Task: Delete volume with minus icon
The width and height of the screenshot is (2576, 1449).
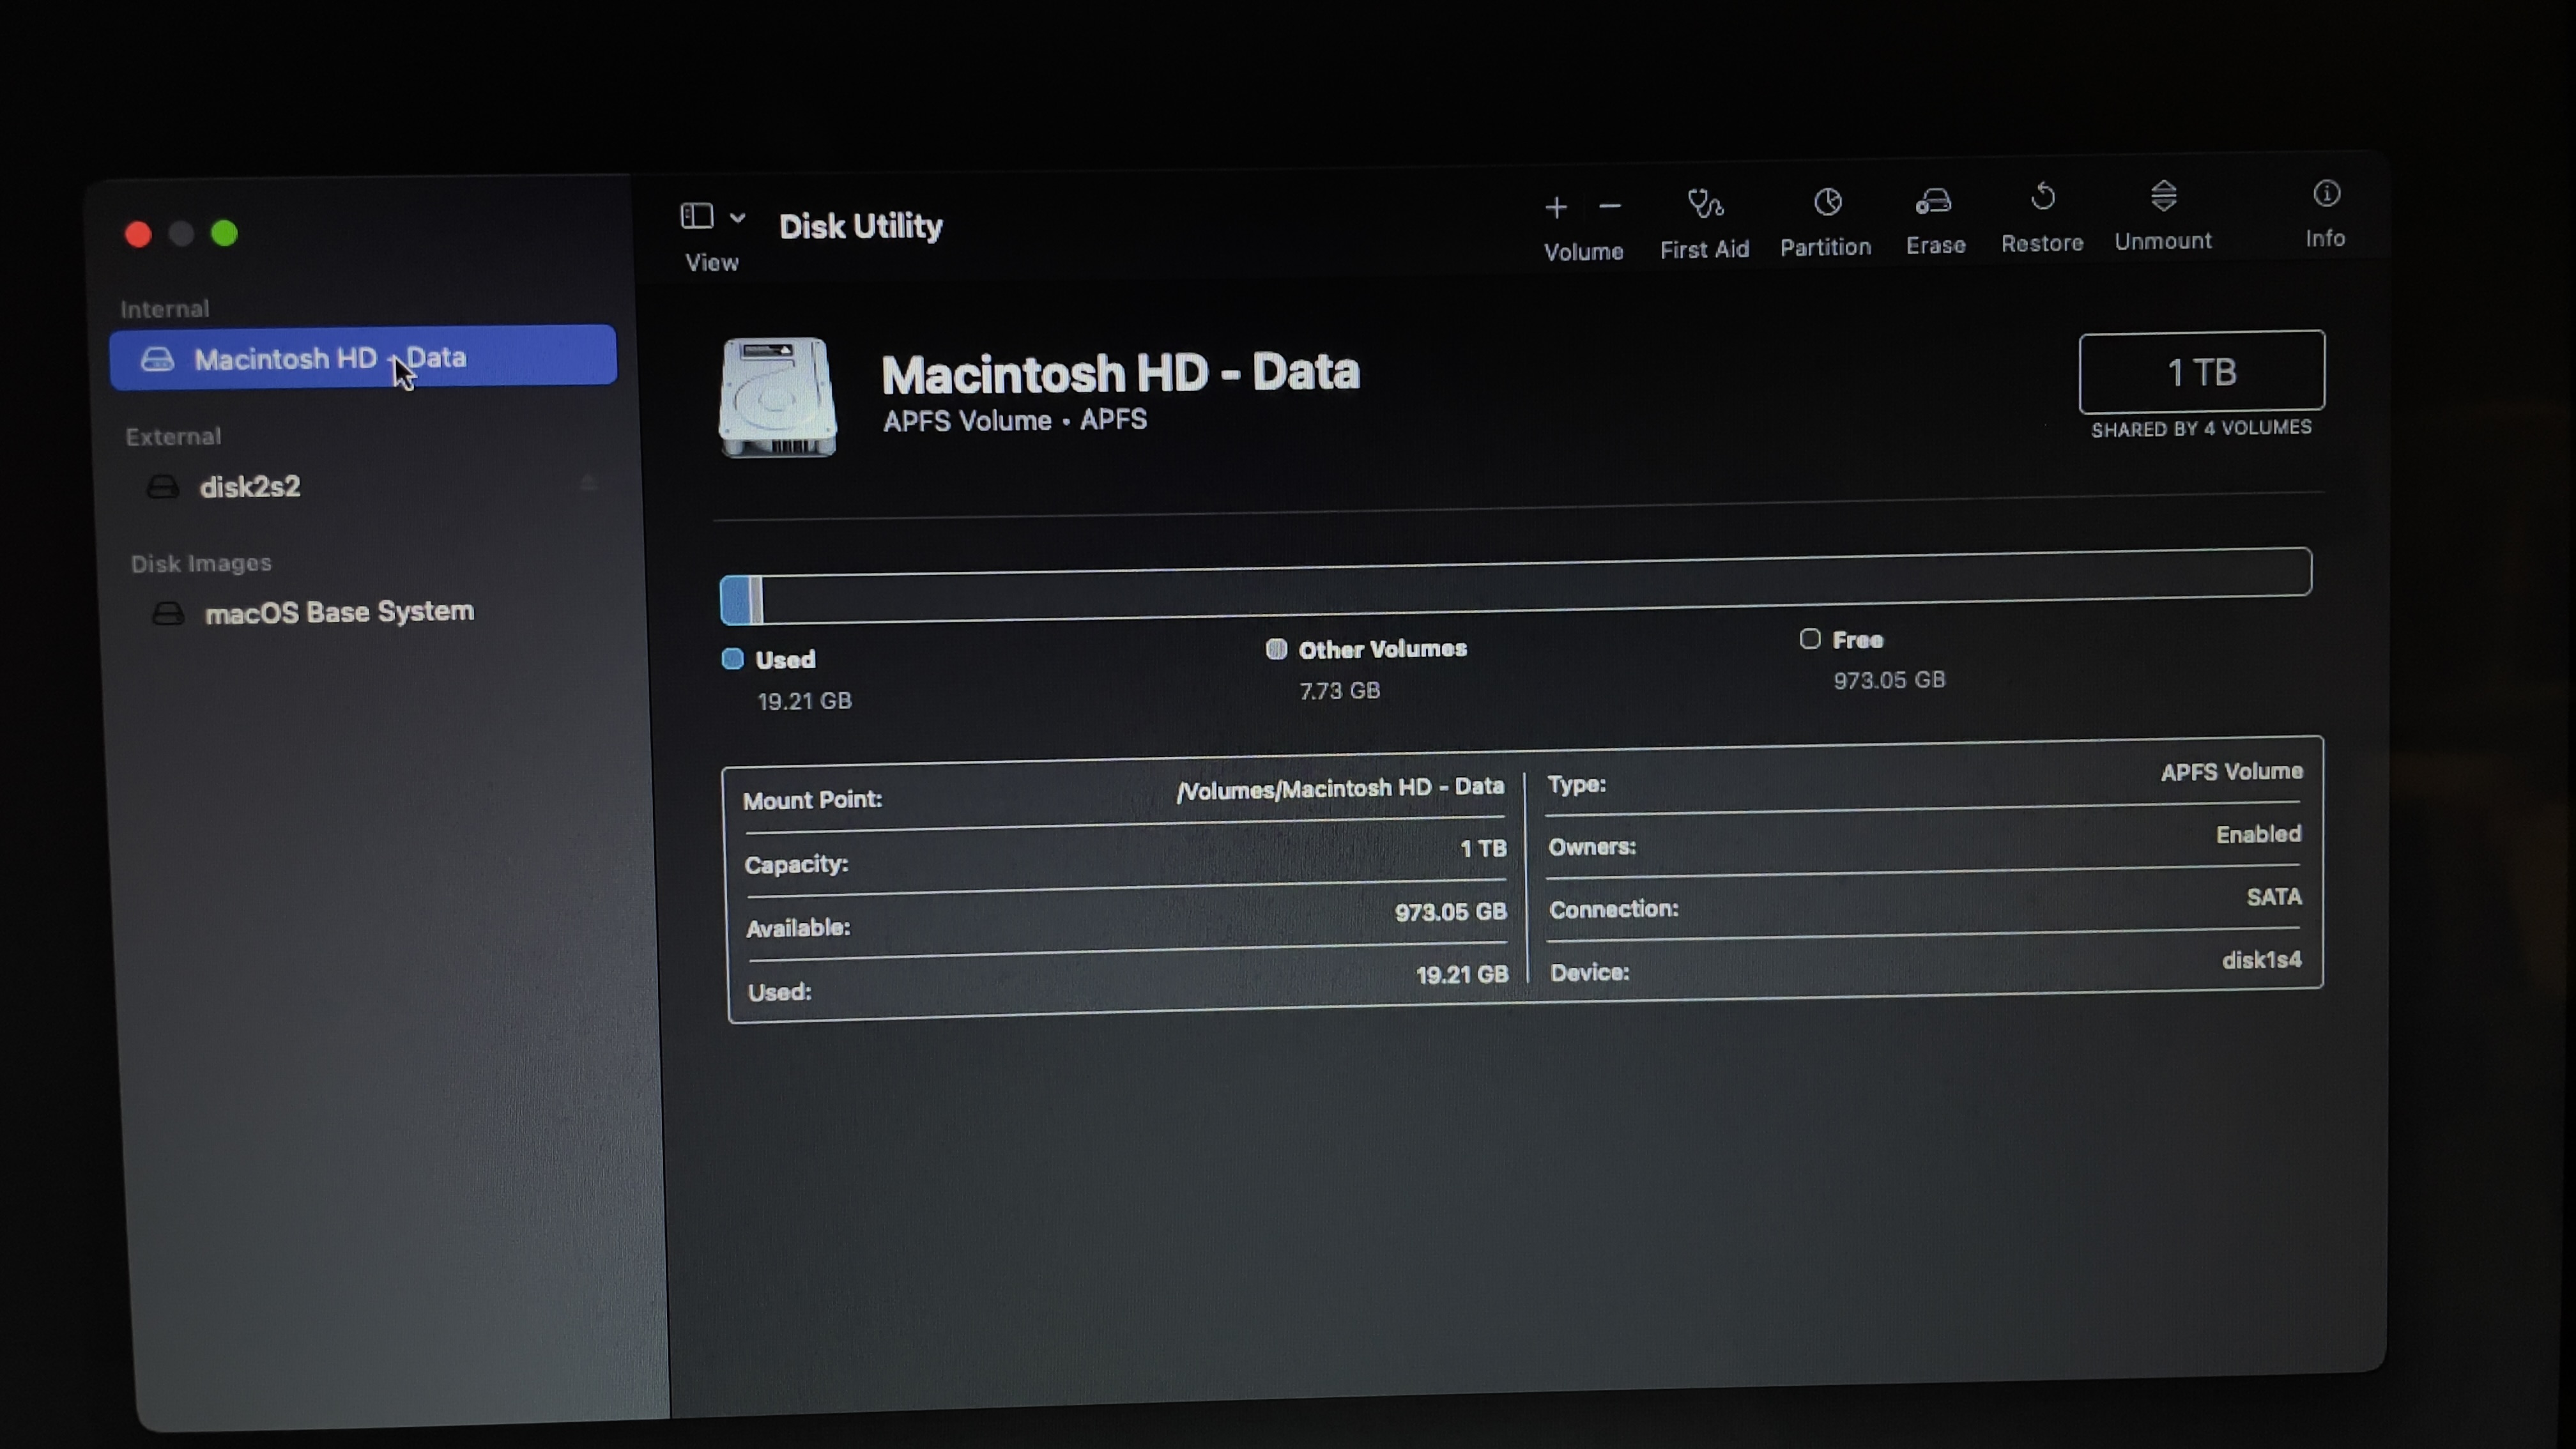Action: pyautogui.click(x=1610, y=207)
